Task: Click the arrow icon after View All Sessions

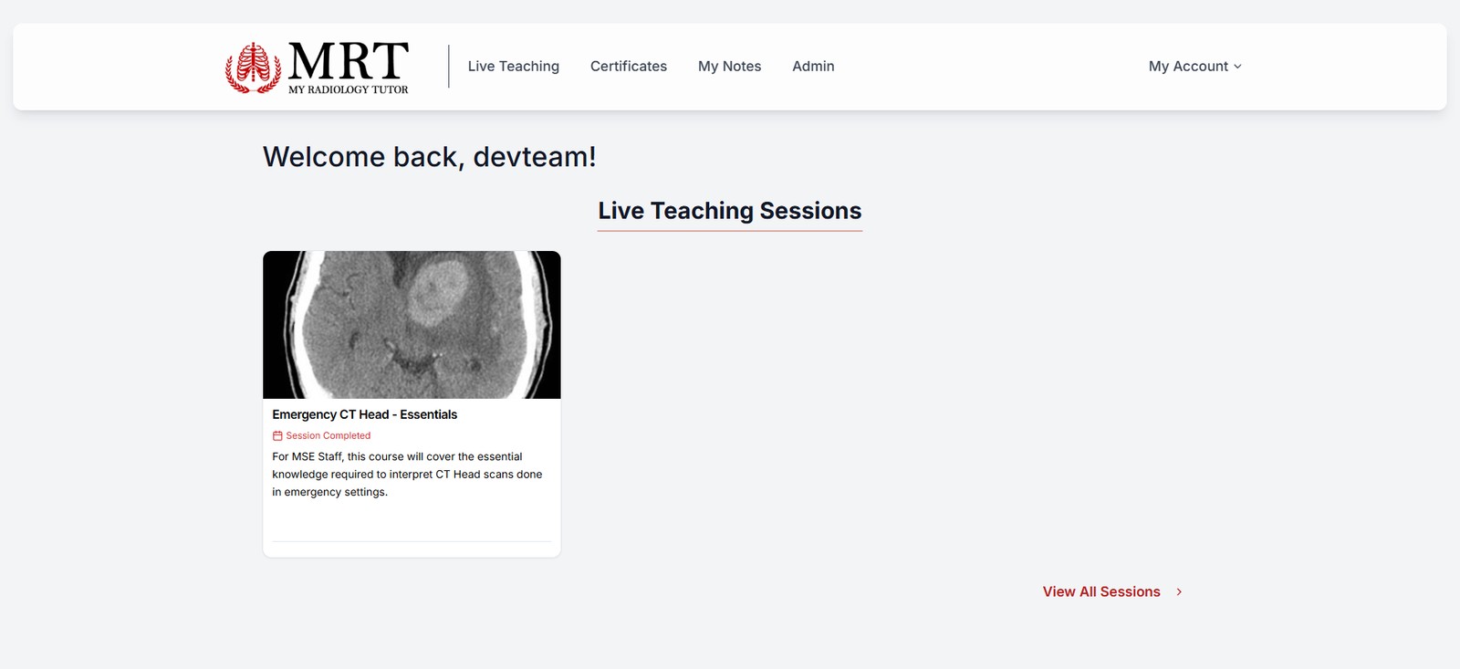Action: (1179, 592)
